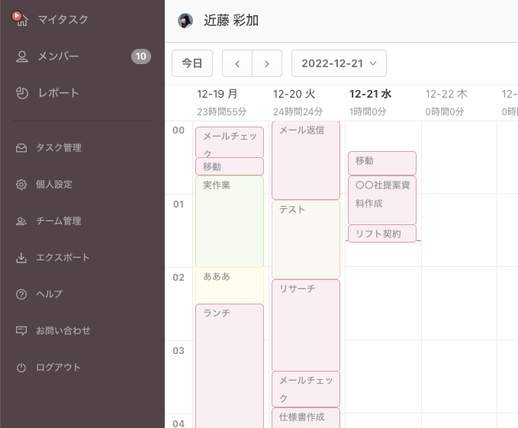Go to next week with right chevron
The height and width of the screenshot is (428, 518).
pyautogui.click(x=267, y=63)
